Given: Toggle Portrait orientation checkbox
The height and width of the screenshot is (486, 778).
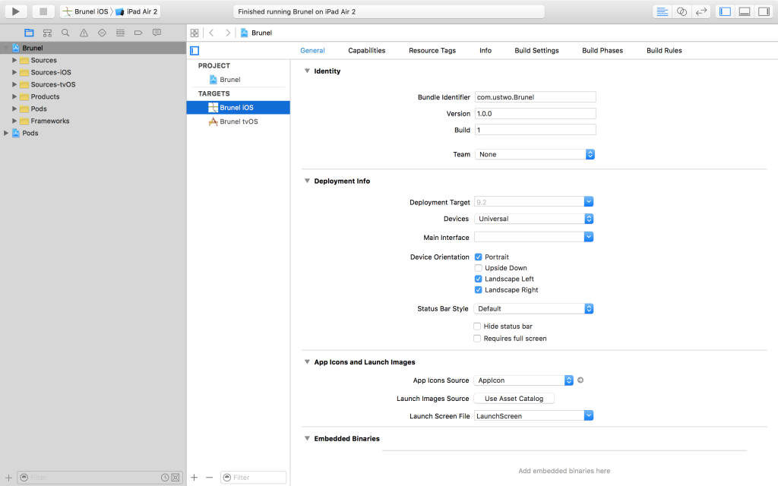Looking at the screenshot, I should [479, 257].
